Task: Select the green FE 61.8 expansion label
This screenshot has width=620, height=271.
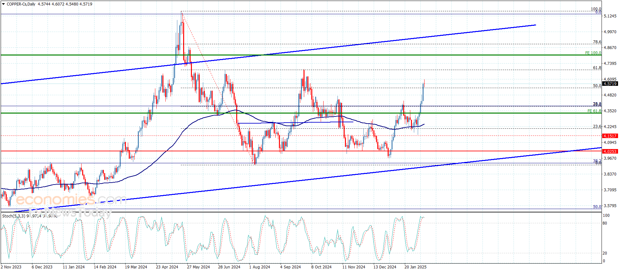Action: (594, 111)
